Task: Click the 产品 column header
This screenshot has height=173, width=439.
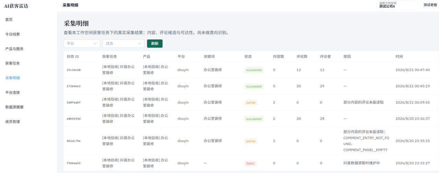Action: coord(146,57)
